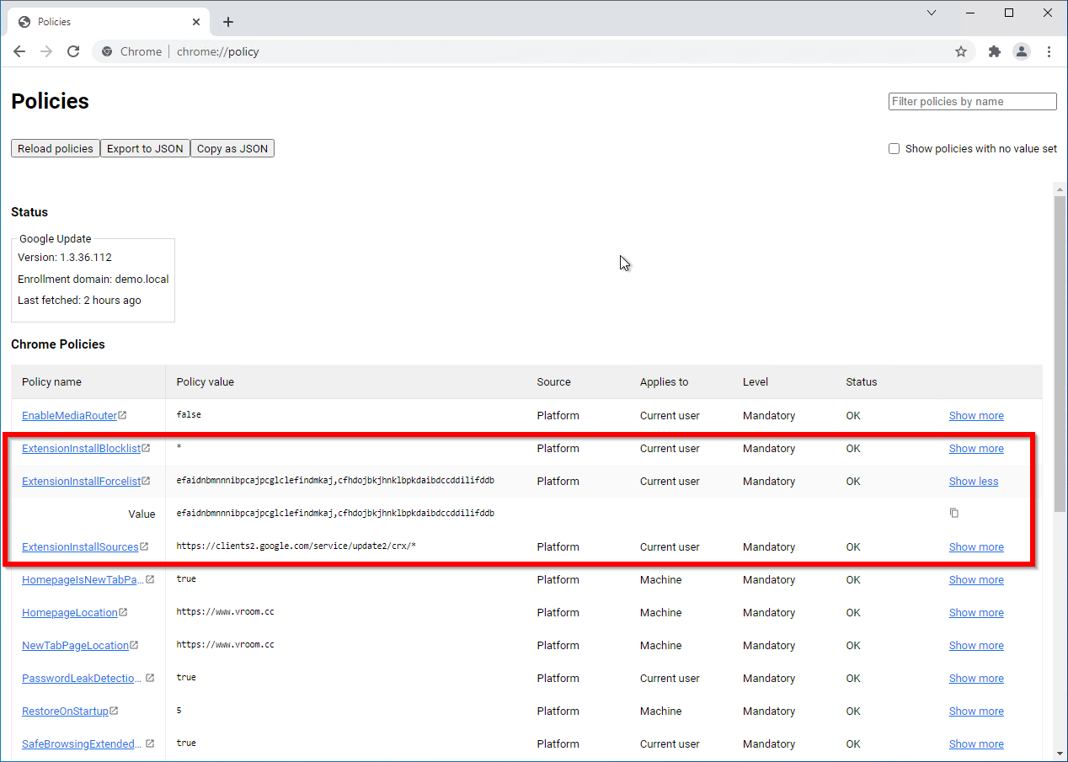Open the ExtensionInstallSources policy link
This screenshot has width=1068, height=762.
[80, 547]
